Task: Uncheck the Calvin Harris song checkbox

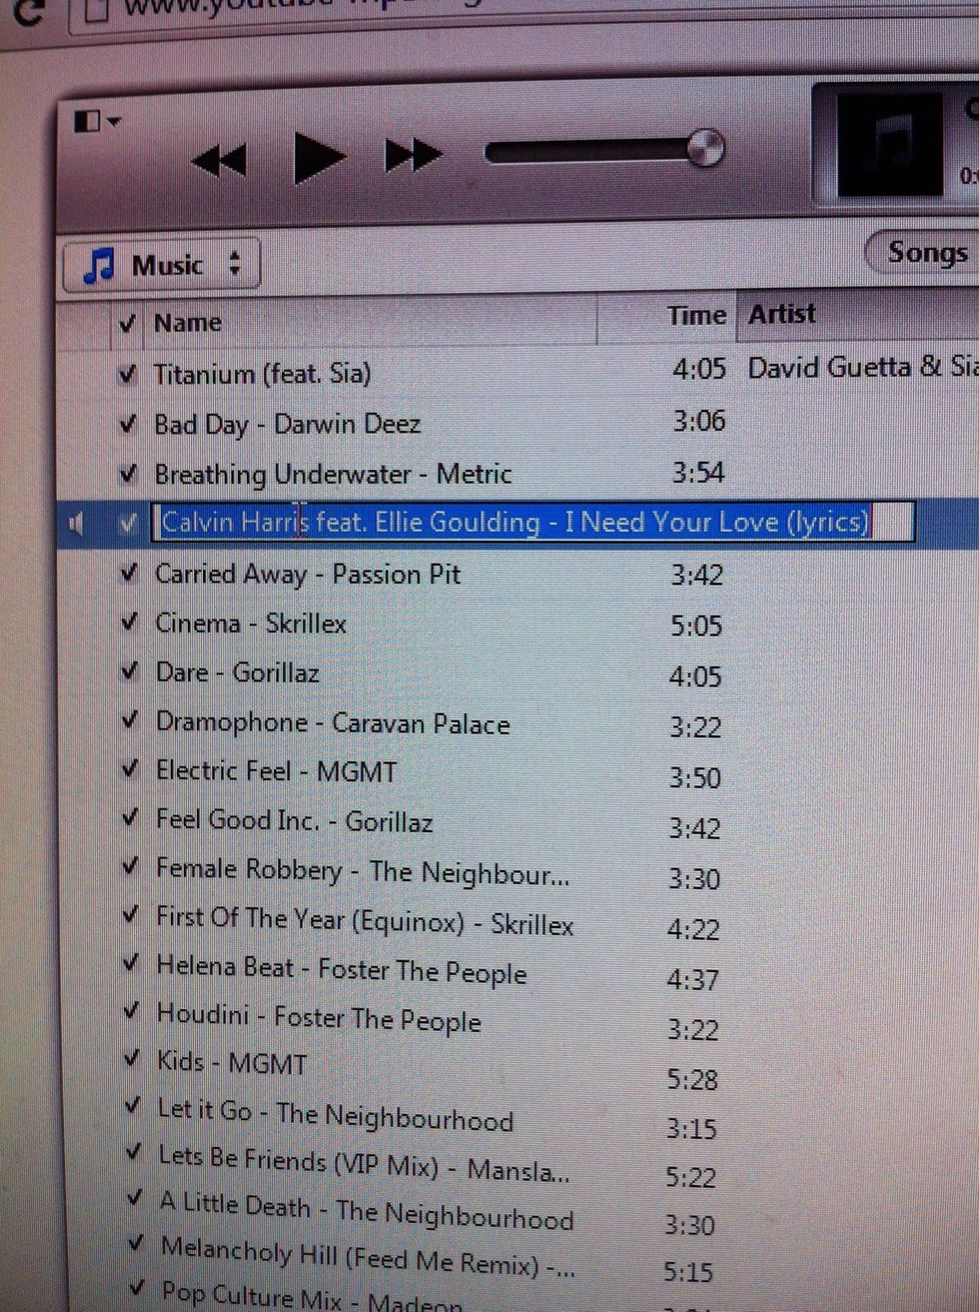Action: (x=128, y=523)
